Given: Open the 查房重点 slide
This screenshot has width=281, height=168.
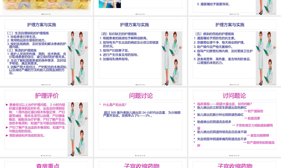Looking at the screenshot, I should [x=47, y=165].
